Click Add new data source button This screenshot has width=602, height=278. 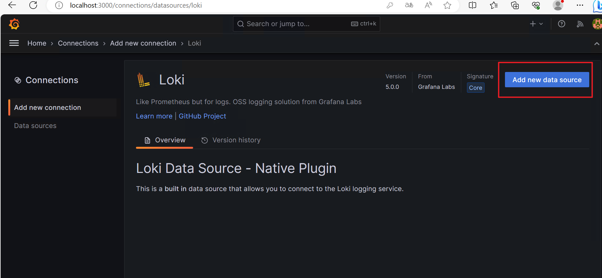547,80
